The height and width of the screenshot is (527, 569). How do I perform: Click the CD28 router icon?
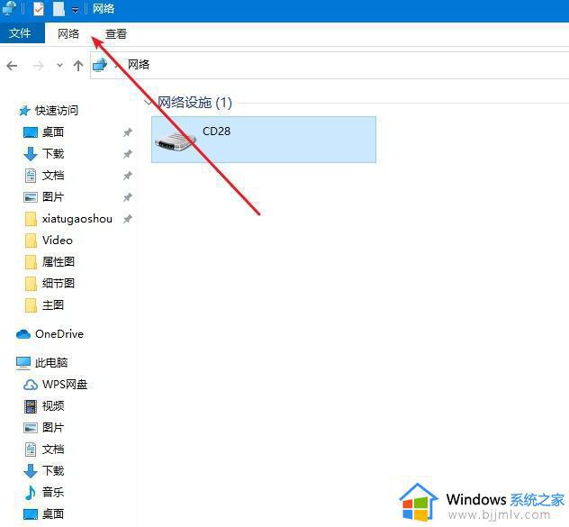(175, 141)
